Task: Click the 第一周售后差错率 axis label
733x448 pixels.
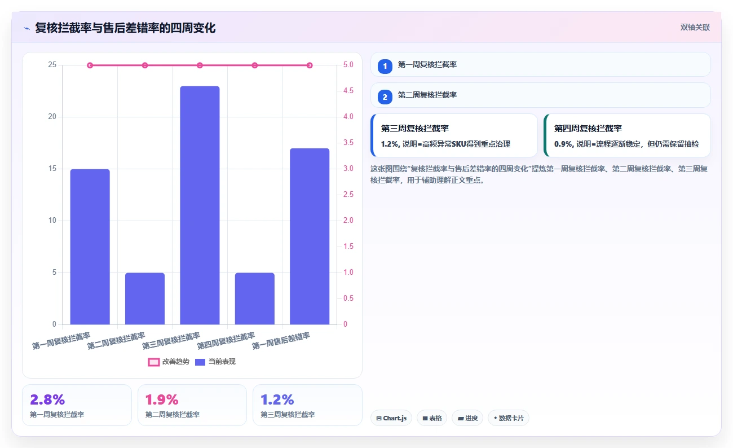Action: [281, 341]
